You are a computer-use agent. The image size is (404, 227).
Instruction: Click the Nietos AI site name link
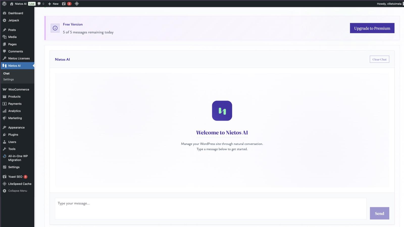pos(21,4)
